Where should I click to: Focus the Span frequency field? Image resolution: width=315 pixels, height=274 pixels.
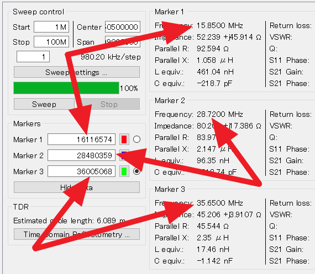click(123, 42)
